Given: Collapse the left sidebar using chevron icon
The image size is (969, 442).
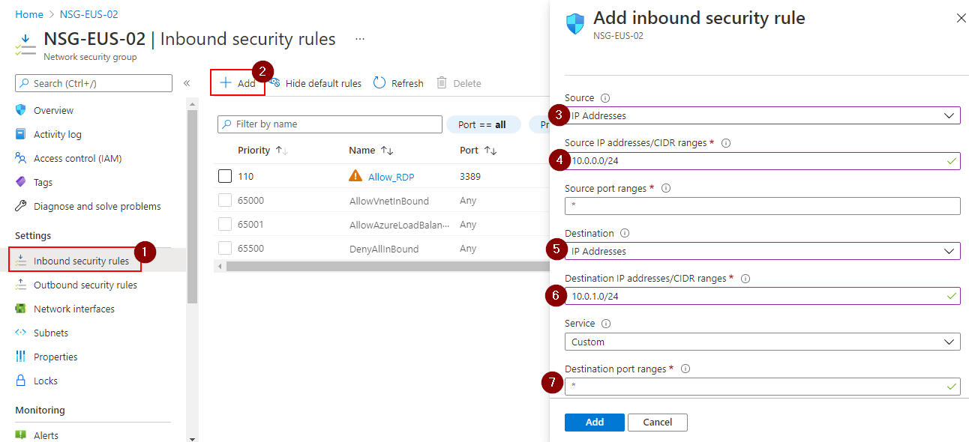Looking at the screenshot, I should [187, 83].
